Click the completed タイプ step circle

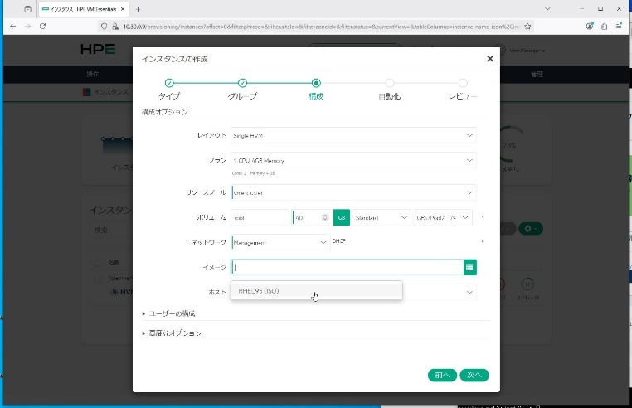coord(169,83)
